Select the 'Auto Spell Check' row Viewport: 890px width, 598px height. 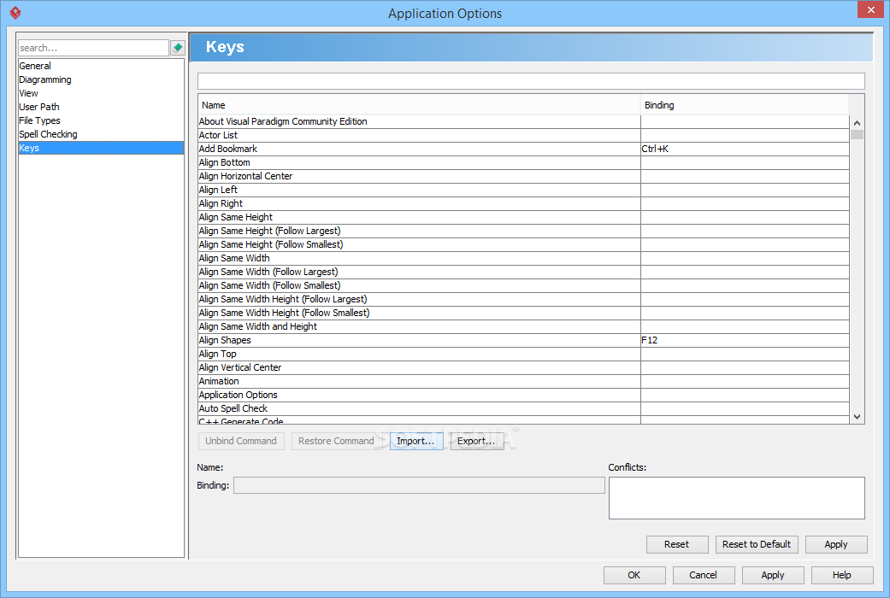(x=523, y=408)
